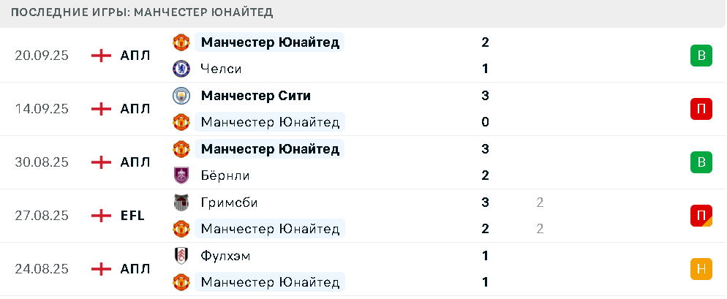Open the Гримсби team link
The width and height of the screenshot is (727, 299).
click(229, 203)
